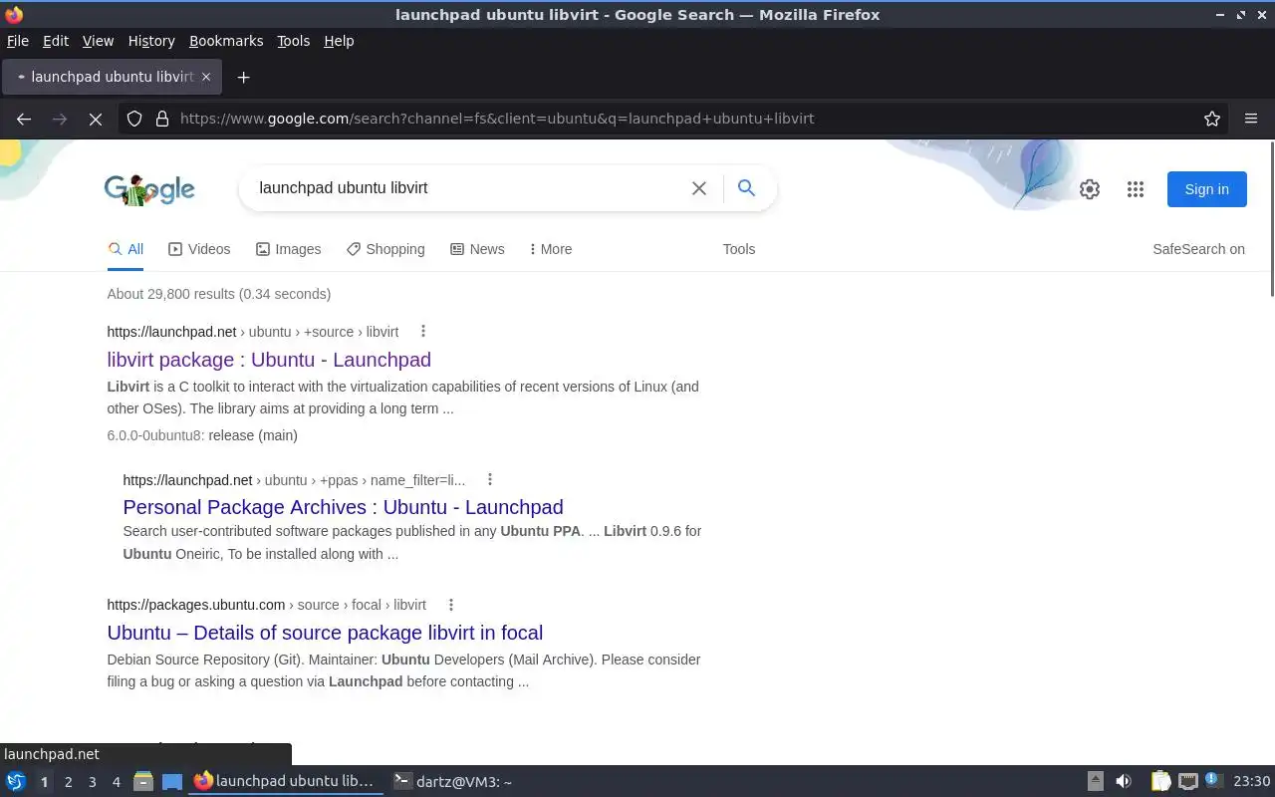Switch to Shopping results tab

tap(385, 249)
